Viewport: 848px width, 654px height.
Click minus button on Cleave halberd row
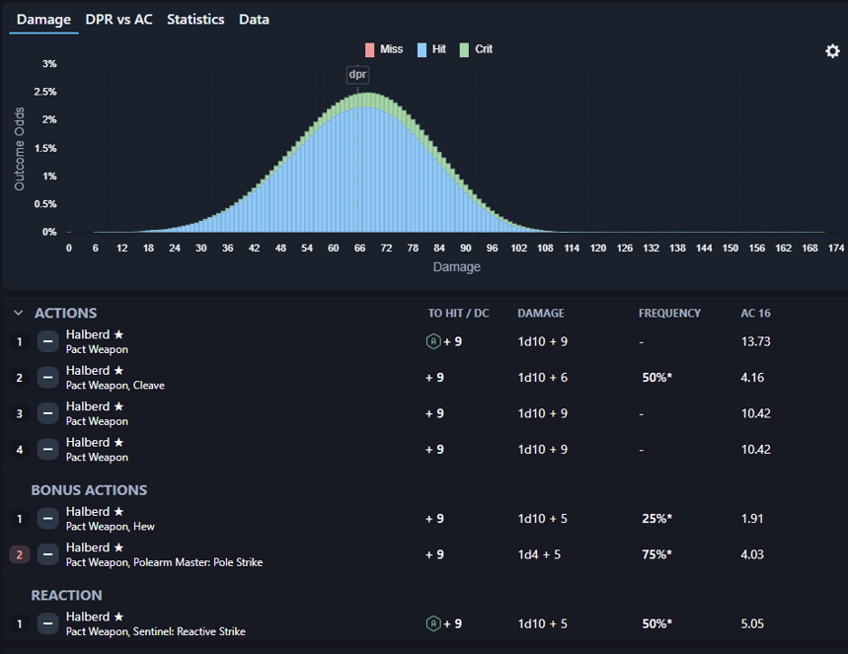pyautogui.click(x=47, y=378)
